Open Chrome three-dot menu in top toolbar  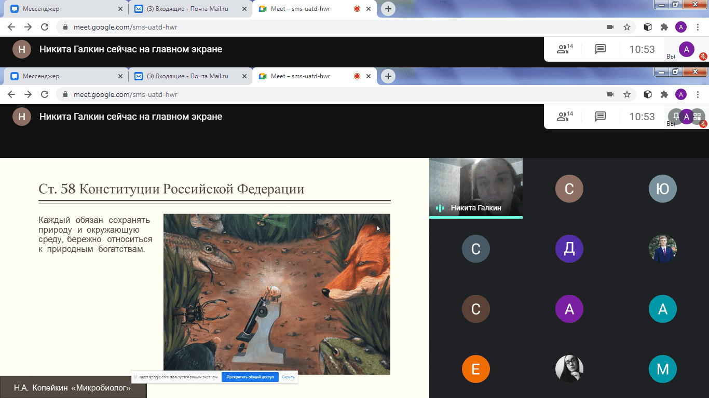(698, 27)
